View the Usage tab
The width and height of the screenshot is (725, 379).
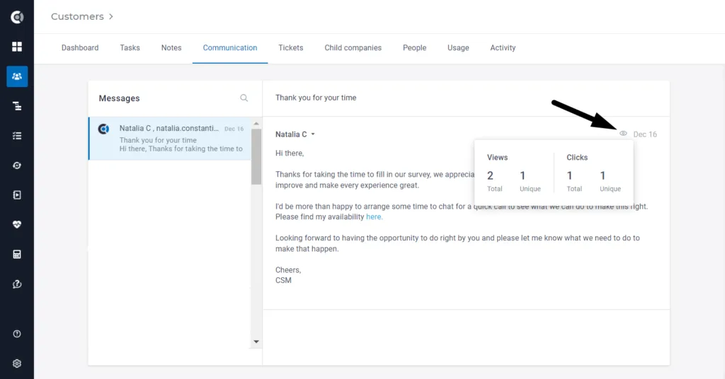458,47
